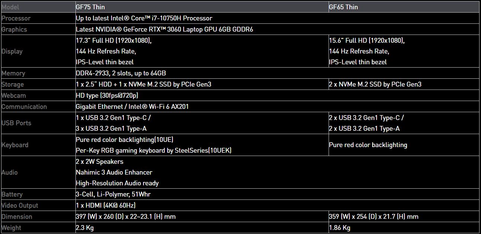Select 'DDR4-2933, 2 slots, up to 64GB'
Image resolution: width=481 pixels, height=234 pixels.
click(x=121, y=73)
